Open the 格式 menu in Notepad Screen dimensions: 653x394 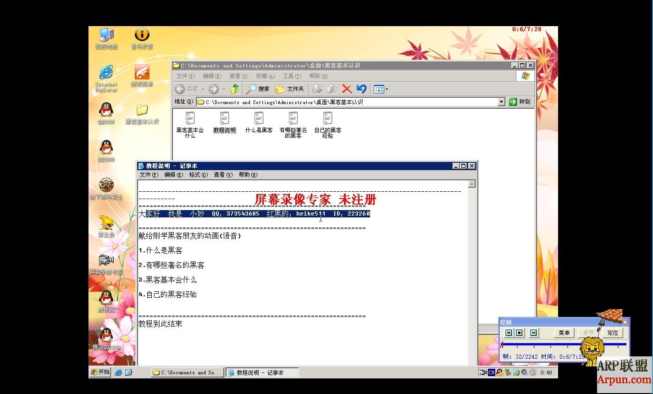point(197,174)
